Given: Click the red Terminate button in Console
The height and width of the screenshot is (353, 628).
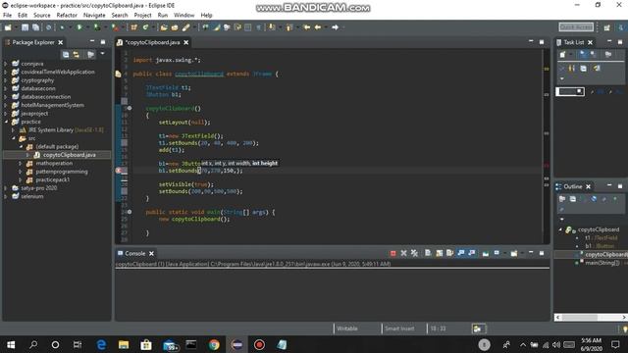Looking at the screenshot, I should pyautogui.click(x=392, y=253).
